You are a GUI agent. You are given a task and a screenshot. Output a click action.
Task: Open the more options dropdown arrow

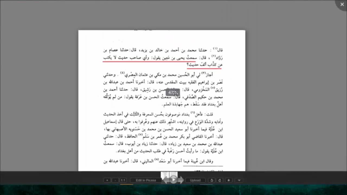pos(239,180)
